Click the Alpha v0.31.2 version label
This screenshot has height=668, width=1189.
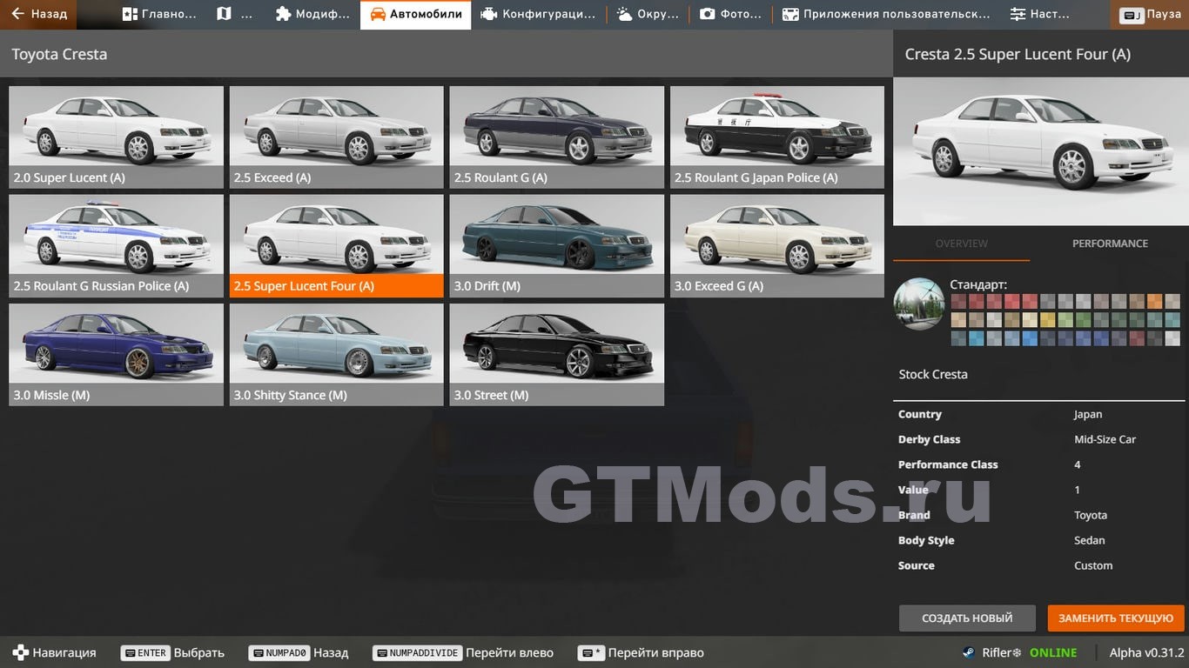pyautogui.click(x=1146, y=652)
